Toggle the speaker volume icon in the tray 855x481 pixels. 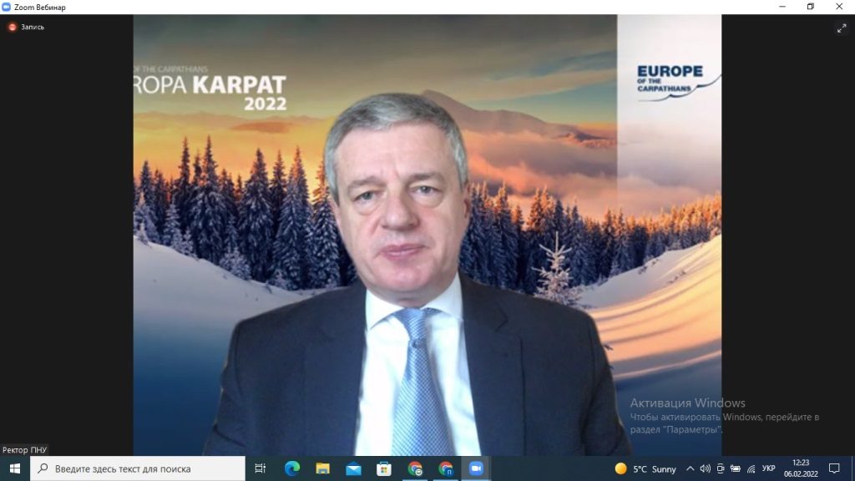tap(705, 468)
